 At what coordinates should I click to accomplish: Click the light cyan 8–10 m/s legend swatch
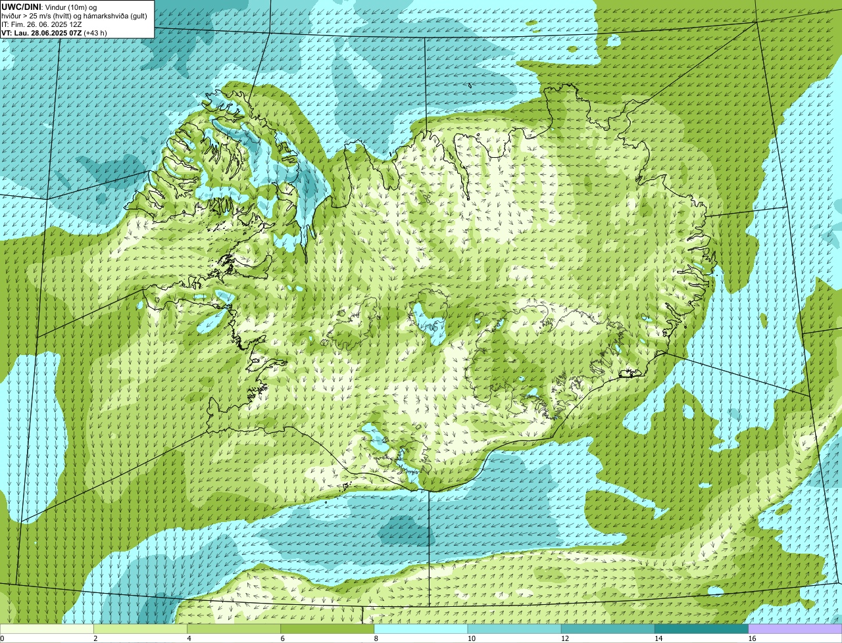(421, 629)
